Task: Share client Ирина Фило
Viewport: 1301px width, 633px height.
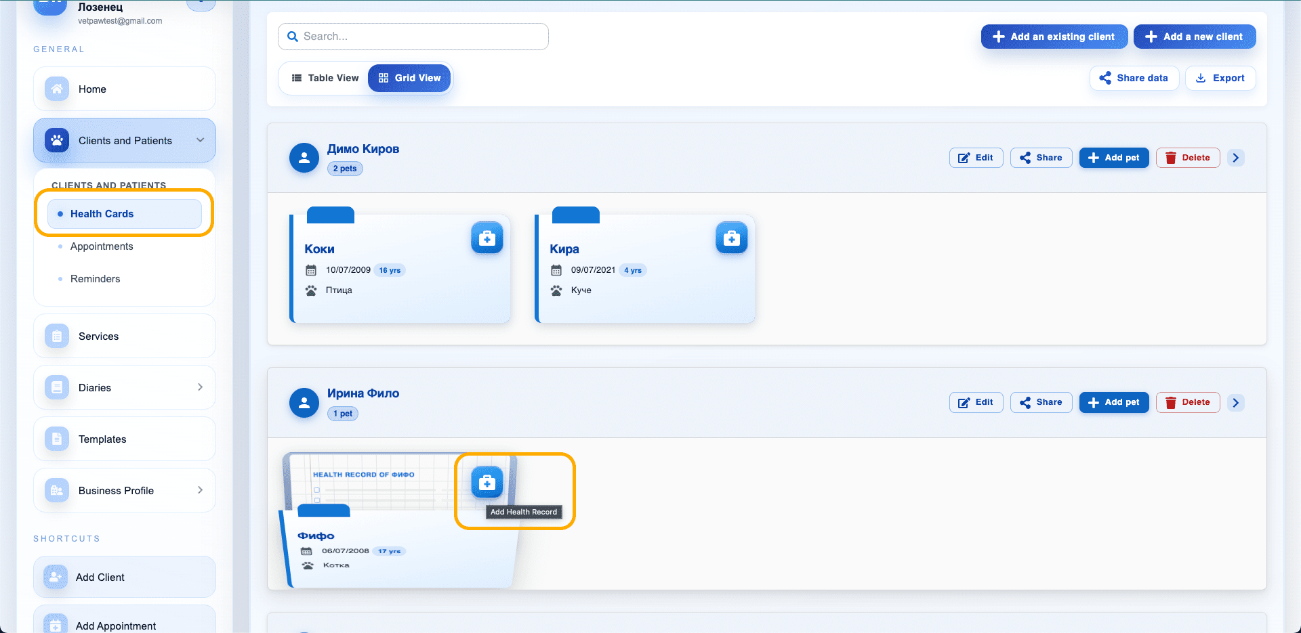Action: click(1041, 402)
